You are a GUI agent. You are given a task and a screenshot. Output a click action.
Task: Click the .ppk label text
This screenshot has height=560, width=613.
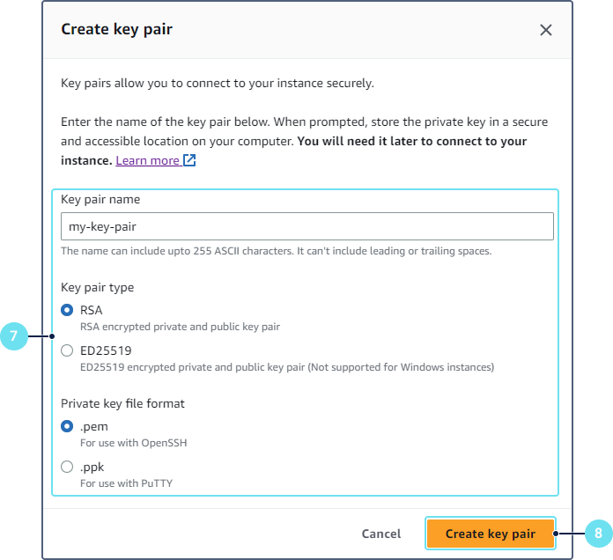coord(92,467)
